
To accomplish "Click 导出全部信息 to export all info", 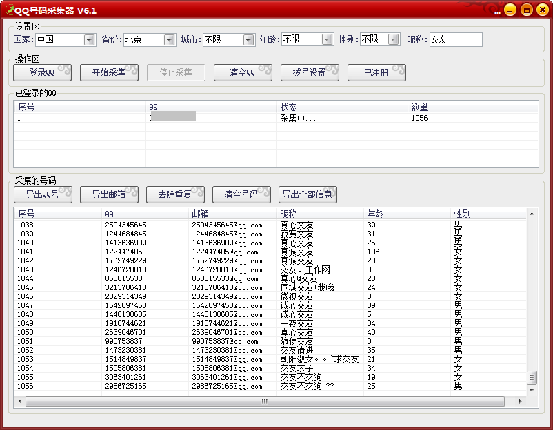I will point(308,194).
